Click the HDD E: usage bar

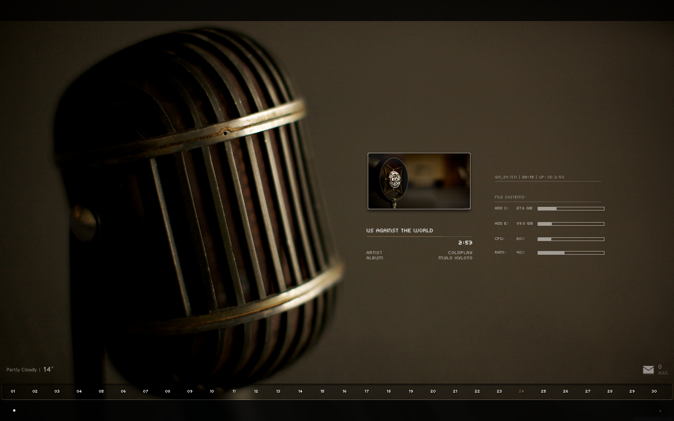click(571, 224)
